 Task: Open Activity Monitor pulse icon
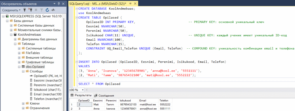53,10
